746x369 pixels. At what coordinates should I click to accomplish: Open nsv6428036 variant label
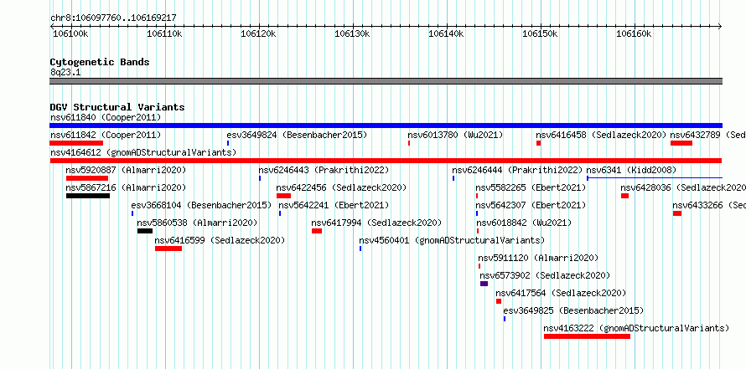pos(683,187)
